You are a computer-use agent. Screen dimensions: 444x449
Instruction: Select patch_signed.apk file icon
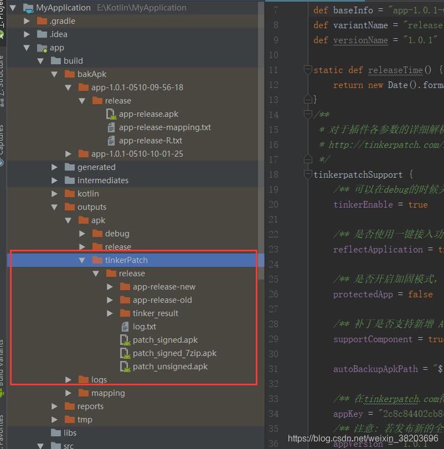click(x=125, y=340)
